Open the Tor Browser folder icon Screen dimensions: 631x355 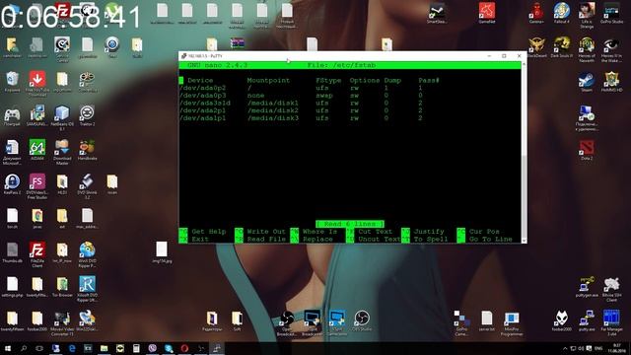(x=62, y=287)
